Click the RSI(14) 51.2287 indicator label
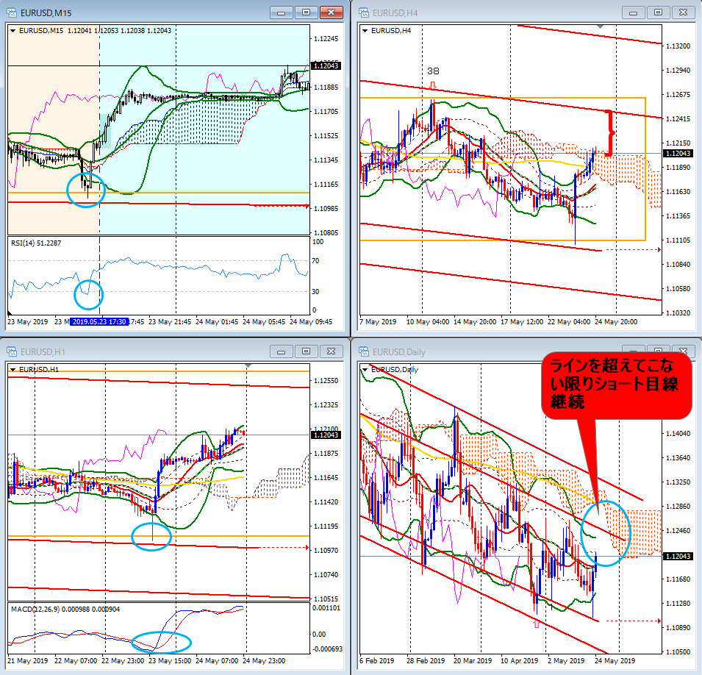 point(36,243)
